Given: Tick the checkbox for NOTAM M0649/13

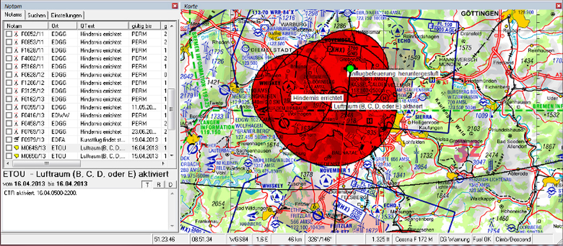Looking at the screenshot, I should point(9,147).
